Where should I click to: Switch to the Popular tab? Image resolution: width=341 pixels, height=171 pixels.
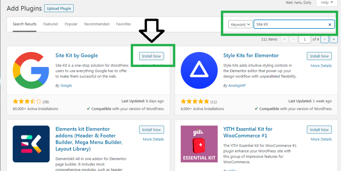point(71,24)
